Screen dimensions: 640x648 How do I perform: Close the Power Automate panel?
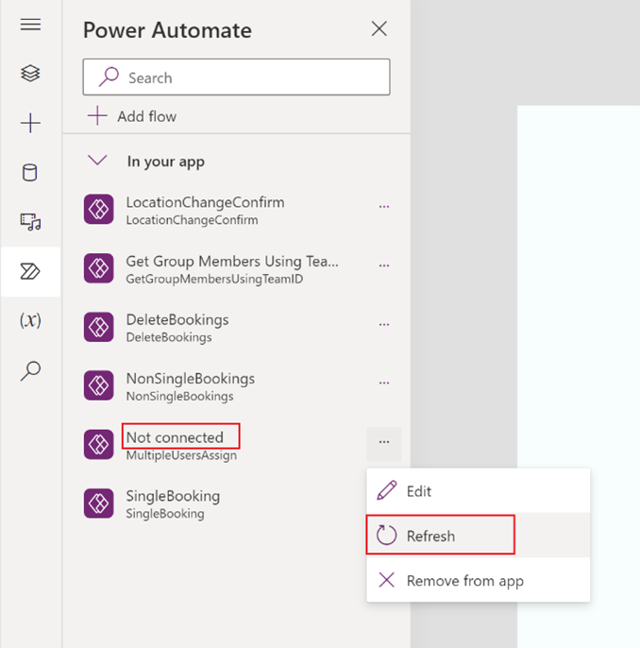(x=379, y=29)
